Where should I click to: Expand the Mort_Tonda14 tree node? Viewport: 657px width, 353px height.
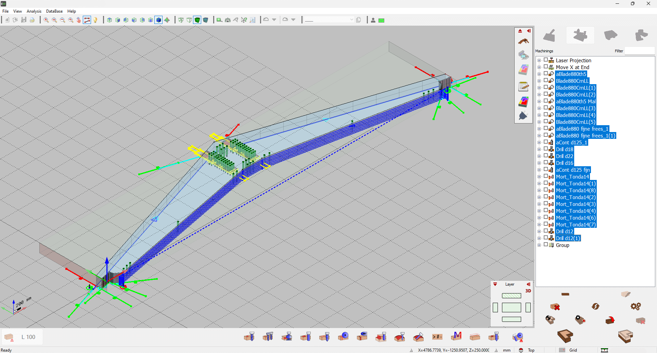pos(539,177)
